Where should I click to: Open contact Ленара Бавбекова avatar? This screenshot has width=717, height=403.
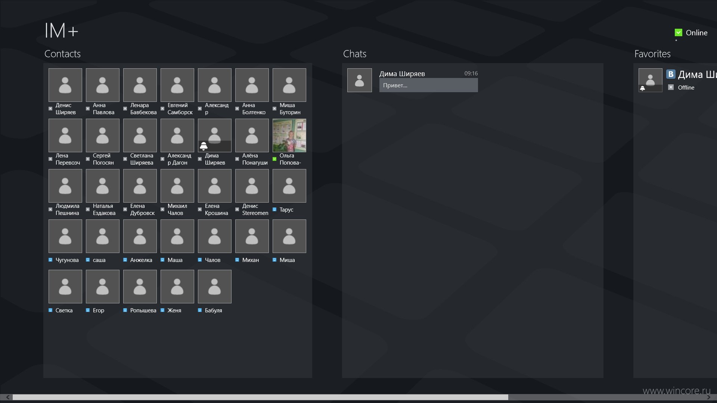pos(140,85)
